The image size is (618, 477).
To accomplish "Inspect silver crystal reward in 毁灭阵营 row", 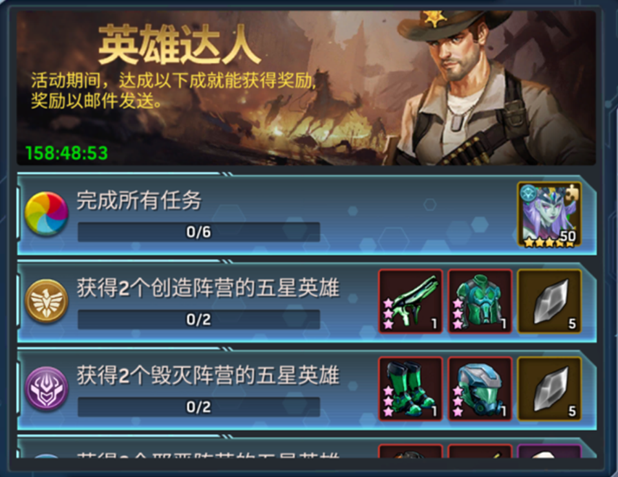I will pos(549,389).
